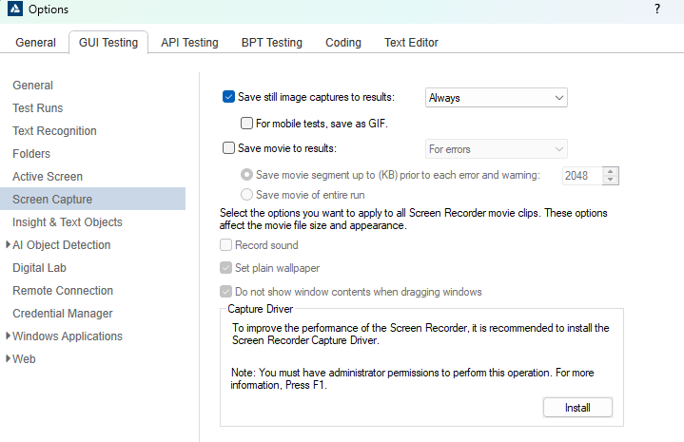Click the administrator permissions note text
The width and height of the screenshot is (684, 442).
coord(412,379)
